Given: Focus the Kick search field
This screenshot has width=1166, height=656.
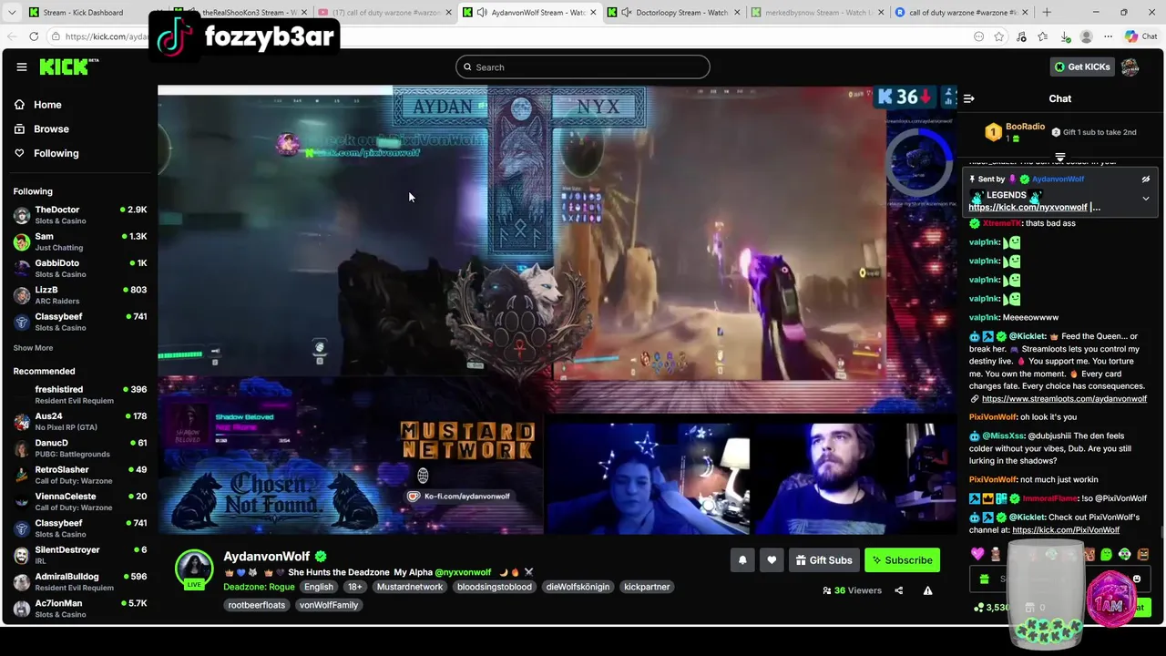Looking at the screenshot, I should click(583, 67).
